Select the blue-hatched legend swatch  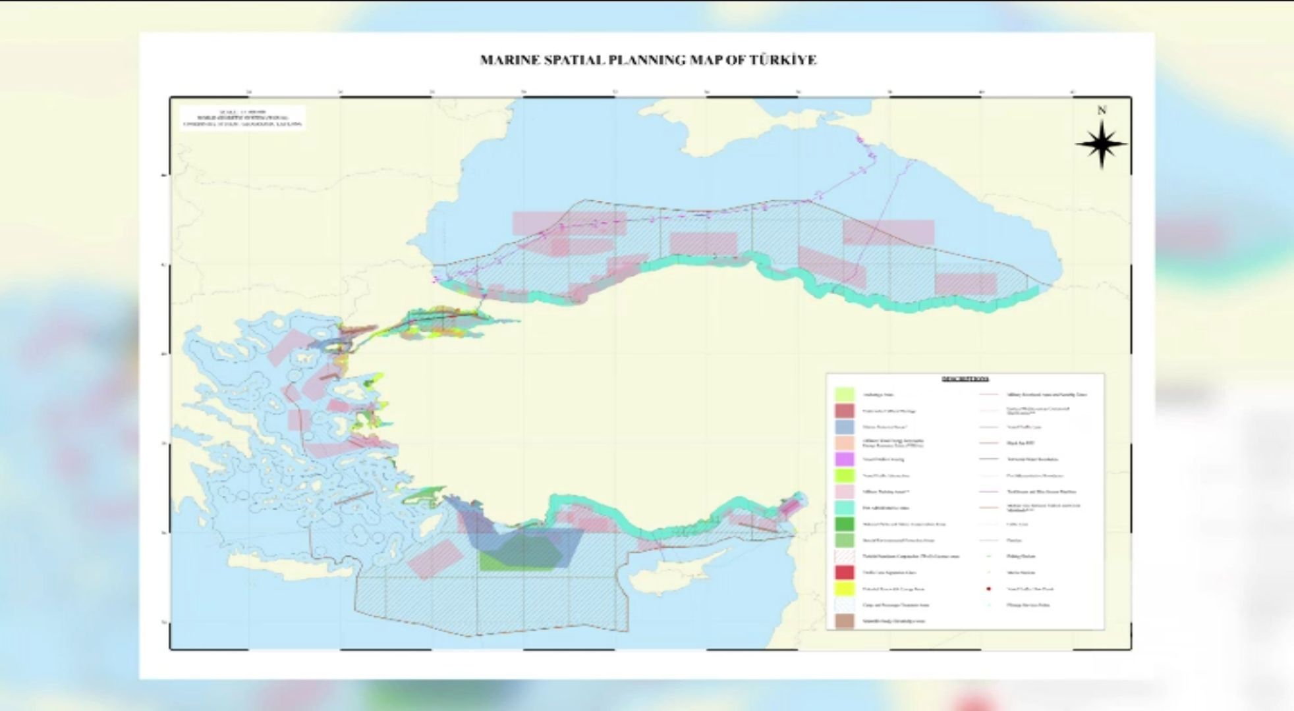[845, 604]
